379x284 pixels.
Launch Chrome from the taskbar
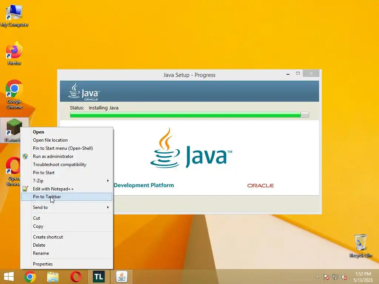(30, 277)
